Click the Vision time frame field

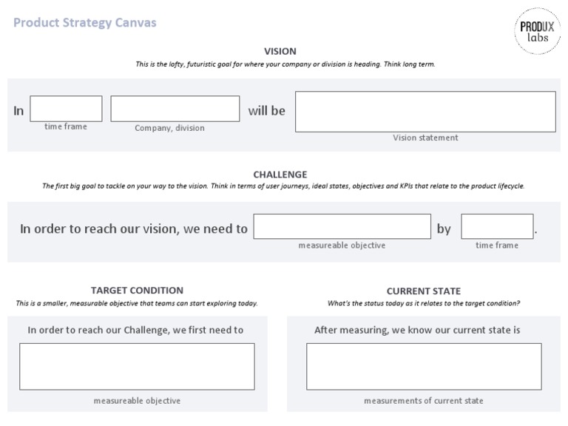point(66,109)
